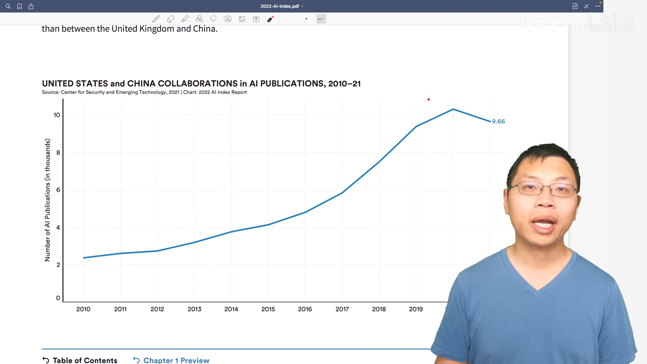Toggle bookmark for this page
This screenshot has height=364, width=647.
click(20, 6)
